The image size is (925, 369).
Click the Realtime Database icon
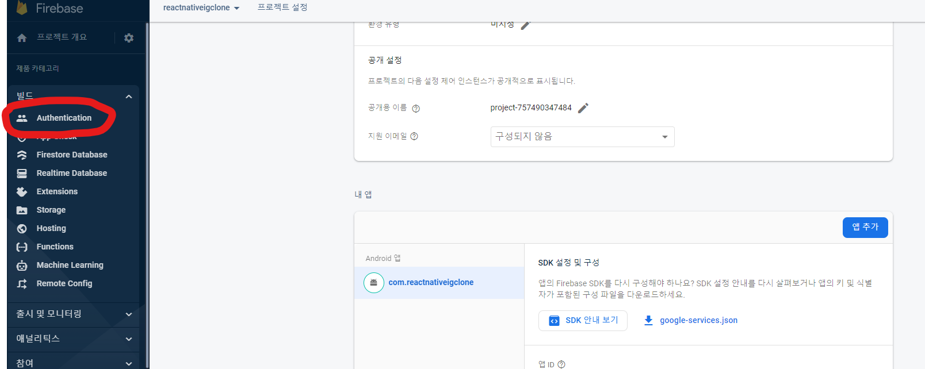22,173
